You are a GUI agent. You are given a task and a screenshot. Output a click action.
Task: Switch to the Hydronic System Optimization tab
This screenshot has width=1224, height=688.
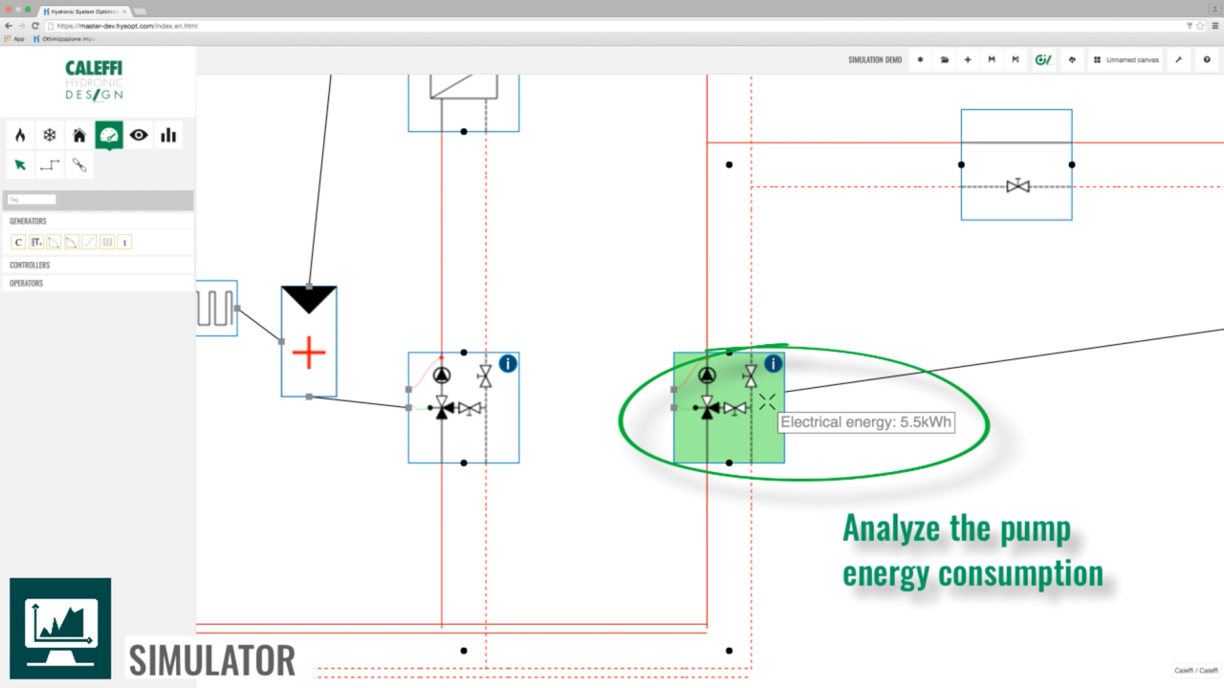pyautogui.click(x=84, y=11)
